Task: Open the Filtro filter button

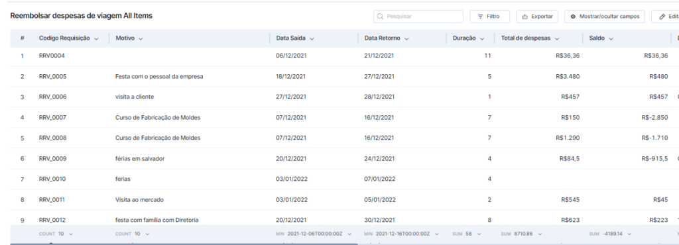Action: [x=489, y=17]
